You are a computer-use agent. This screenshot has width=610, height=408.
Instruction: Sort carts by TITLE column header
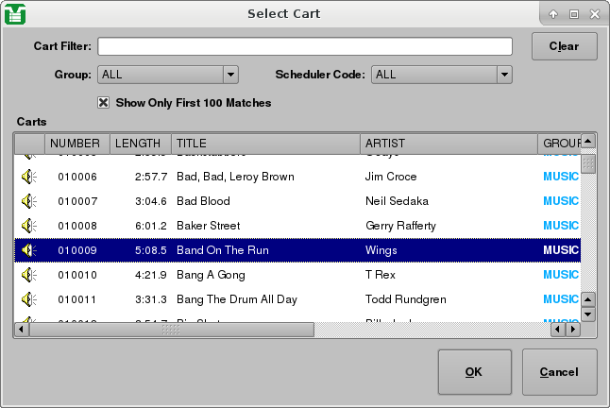click(265, 143)
